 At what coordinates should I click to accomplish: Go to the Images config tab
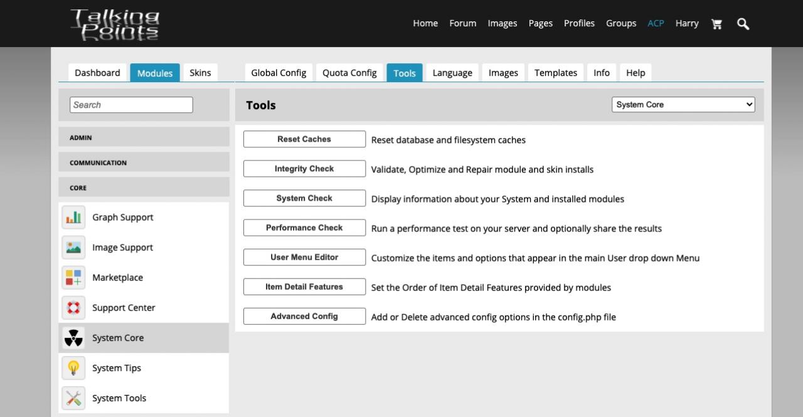click(503, 73)
